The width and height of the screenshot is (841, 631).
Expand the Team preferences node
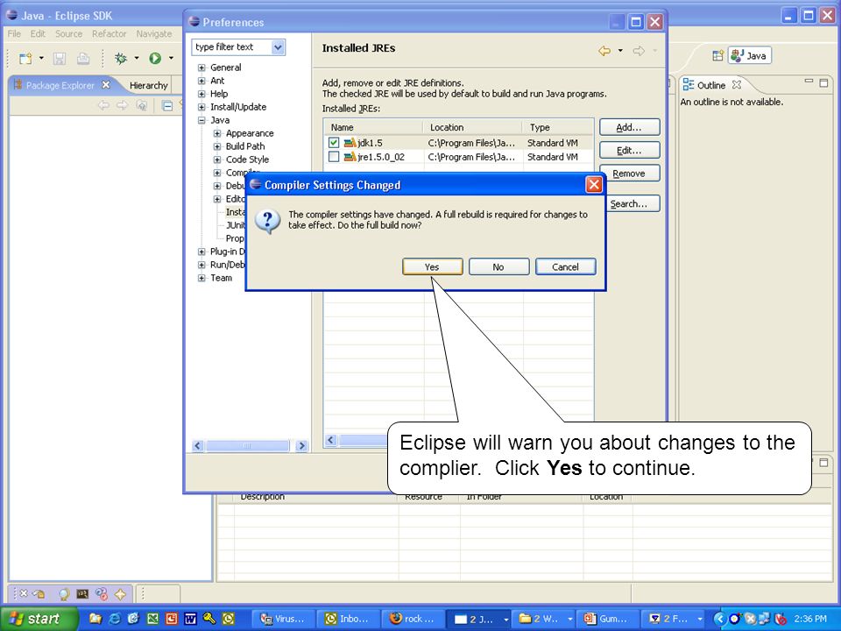click(201, 278)
